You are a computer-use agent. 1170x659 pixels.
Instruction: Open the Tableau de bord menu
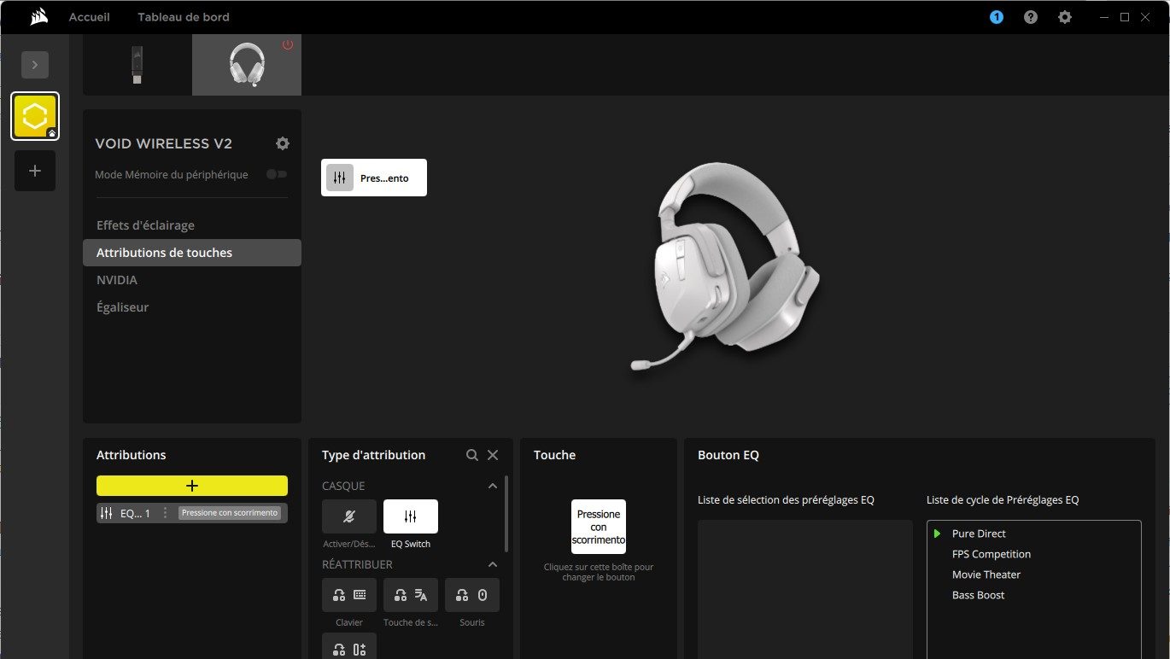pyautogui.click(x=184, y=16)
